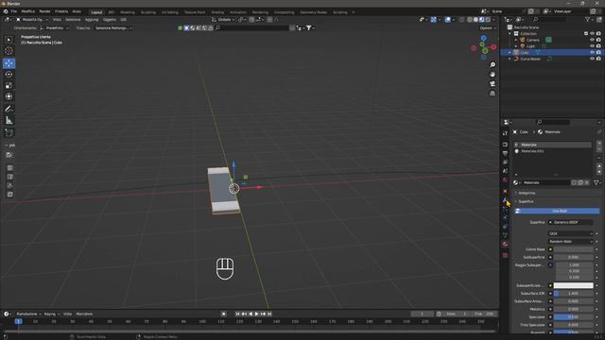The width and height of the screenshot is (605, 340).
Task: Click the Colore Base color field
Action: tap(574, 249)
